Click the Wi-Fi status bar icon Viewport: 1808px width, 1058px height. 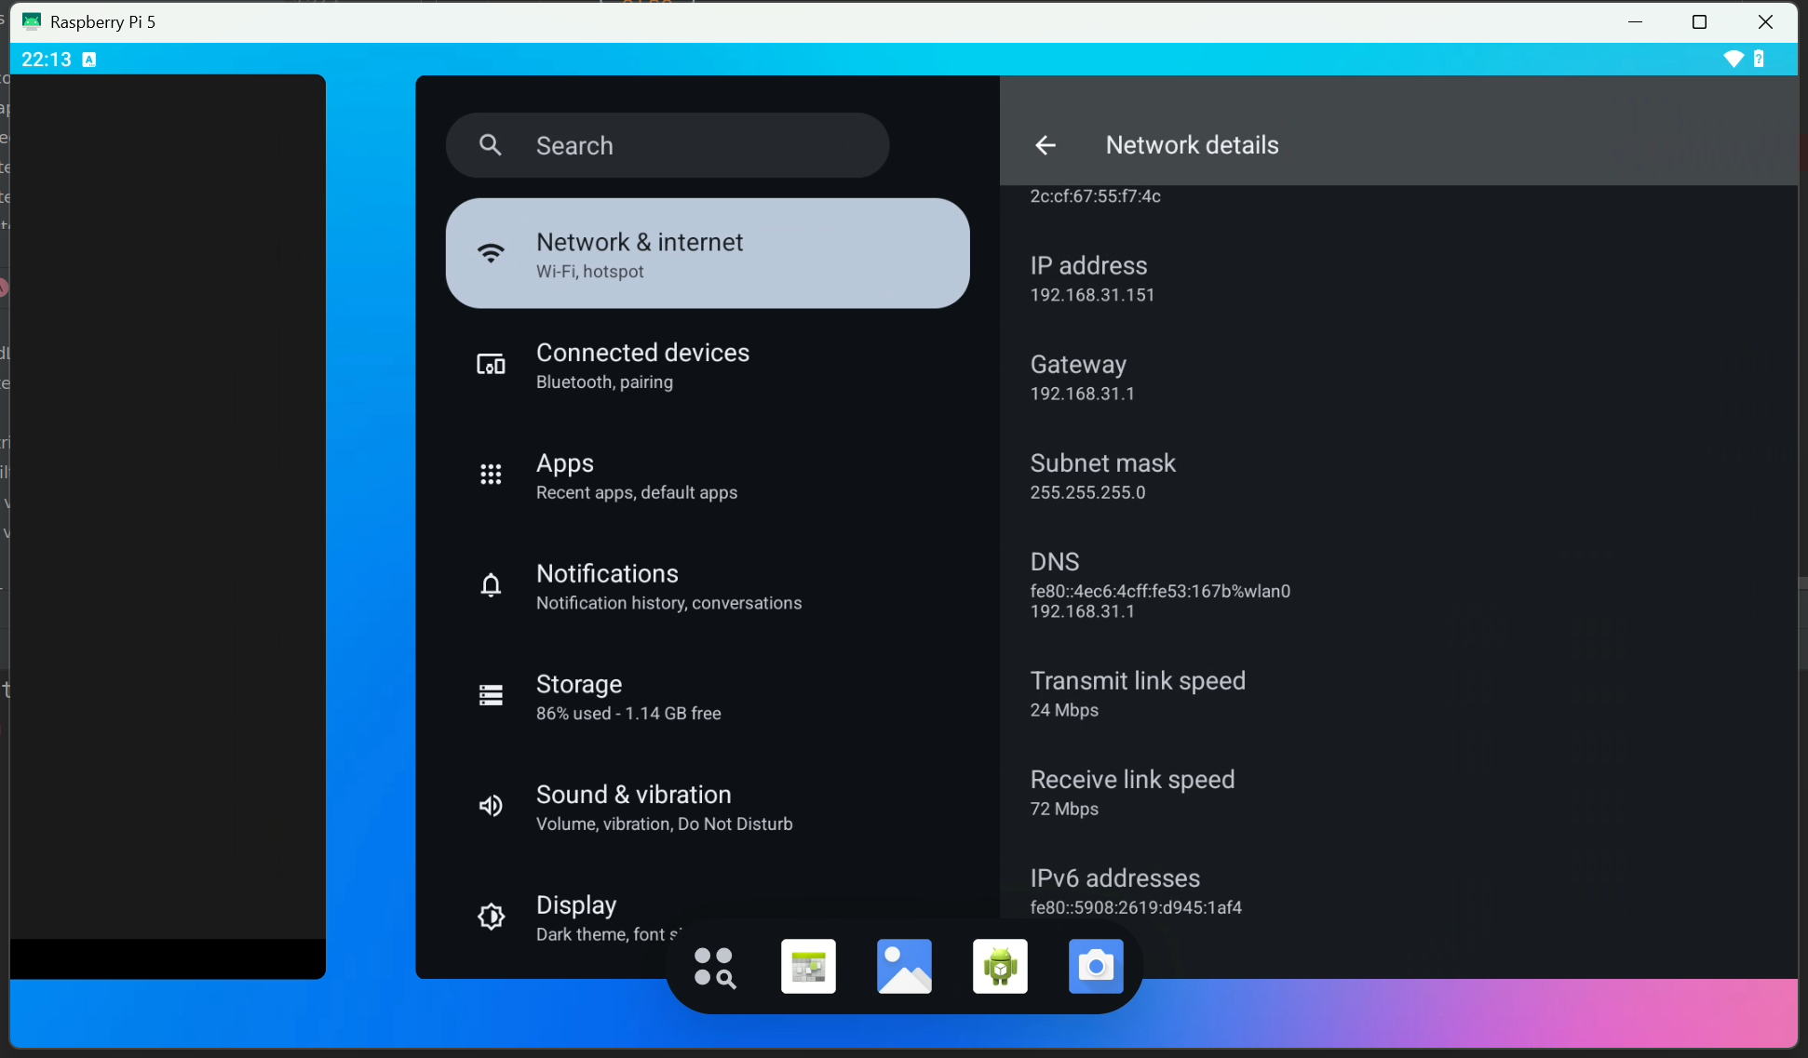click(1733, 60)
